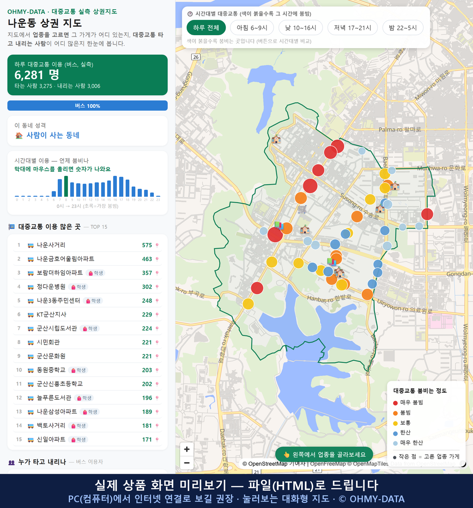Click the 버스 100% blue bar
The height and width of the screenshot is (508, 473).
[x=87, y=105]
